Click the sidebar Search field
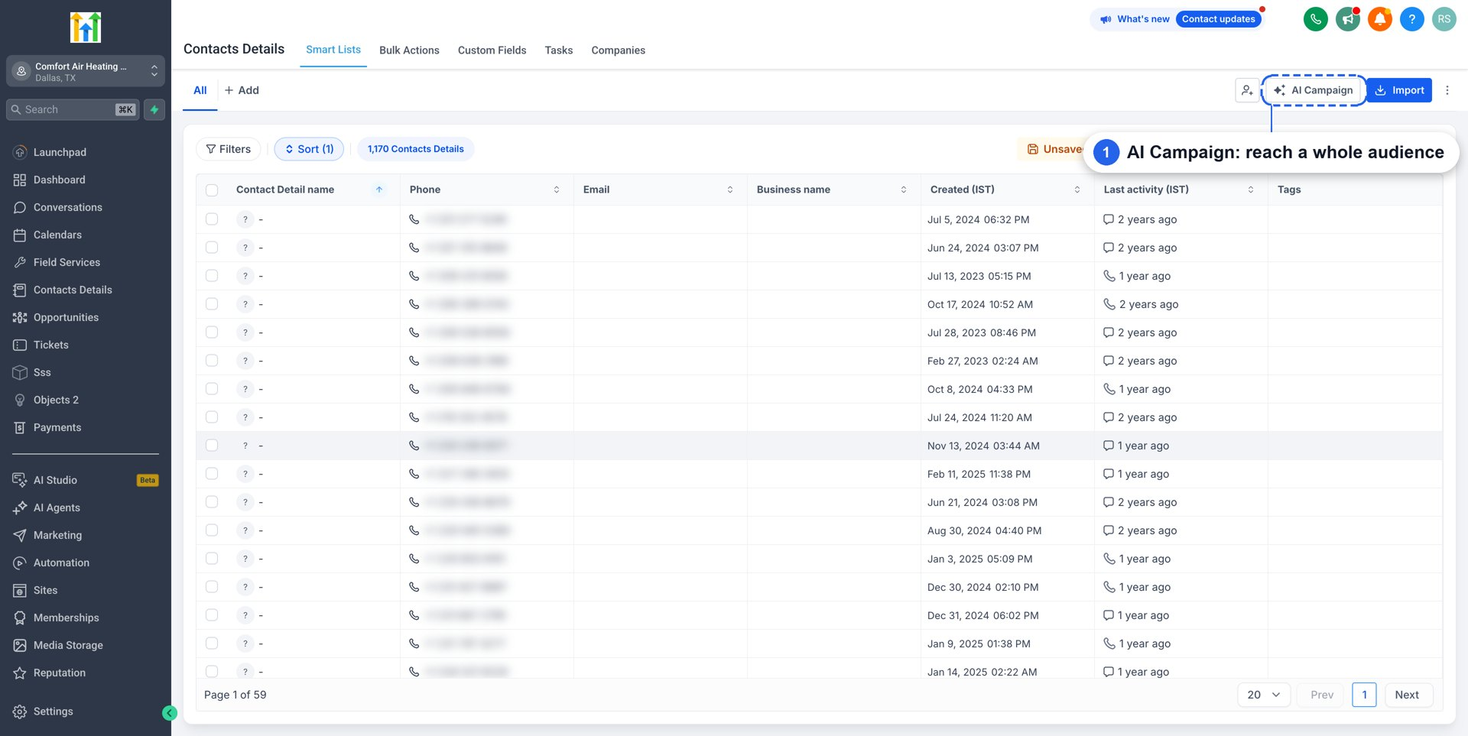 (73, 109)
